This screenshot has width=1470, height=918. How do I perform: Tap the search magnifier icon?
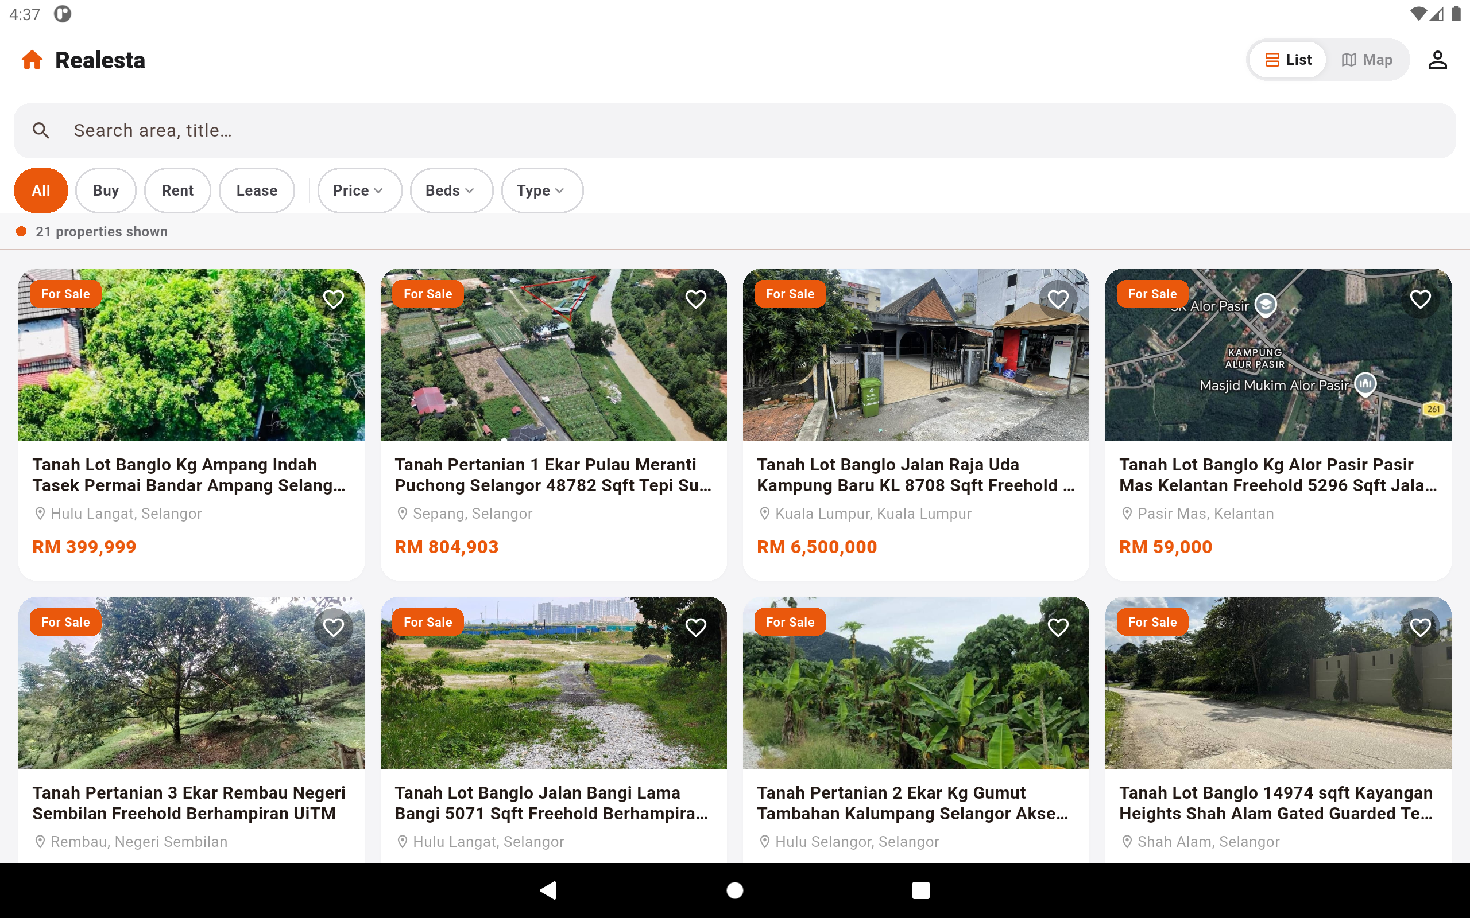41,131
